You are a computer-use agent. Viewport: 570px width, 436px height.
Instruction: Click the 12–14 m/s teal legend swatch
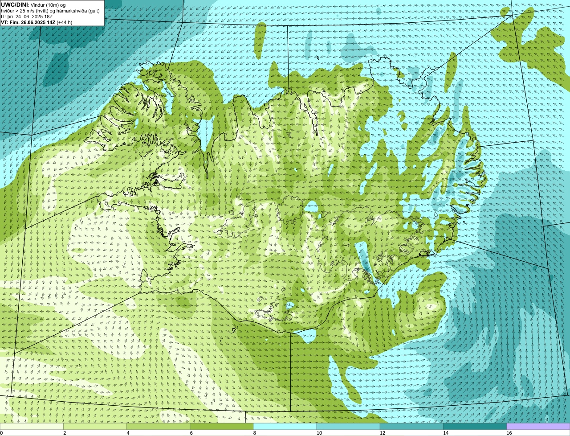[411, 426]
